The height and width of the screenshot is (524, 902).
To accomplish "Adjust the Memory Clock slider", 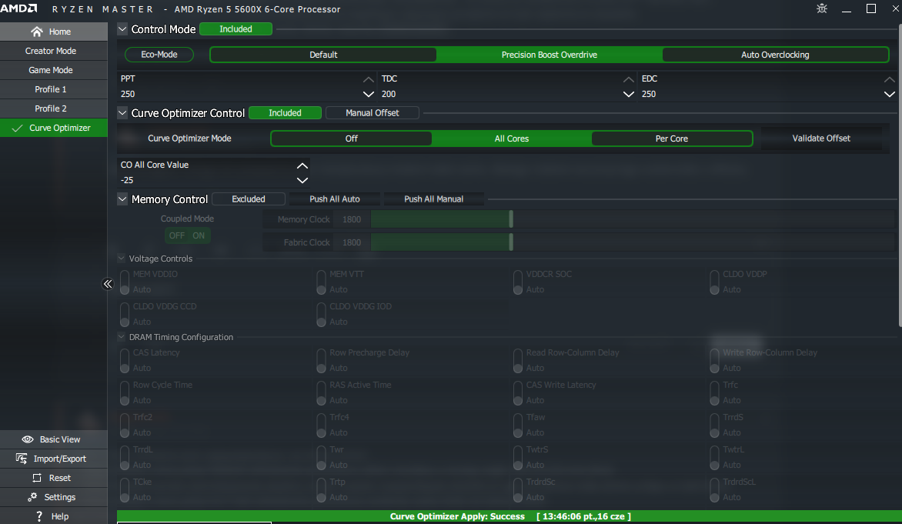I will point(511,219).
